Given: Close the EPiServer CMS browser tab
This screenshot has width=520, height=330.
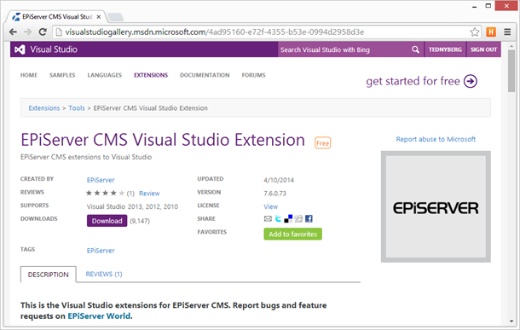Looking at the screenshot, I should coord(99,16).
